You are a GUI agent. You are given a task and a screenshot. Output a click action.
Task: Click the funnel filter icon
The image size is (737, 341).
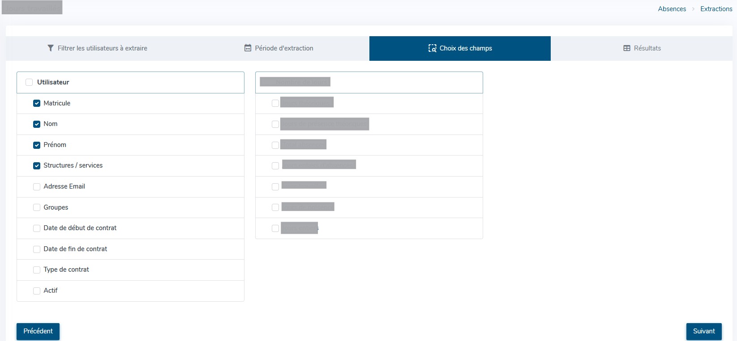tap(51, 48)
